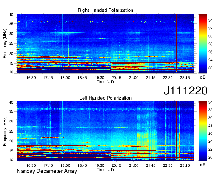This screenshot has height=175, width=216.
Task: Click 30 MHz frequency tick of Left Handed plot
Action: point(11,121)
